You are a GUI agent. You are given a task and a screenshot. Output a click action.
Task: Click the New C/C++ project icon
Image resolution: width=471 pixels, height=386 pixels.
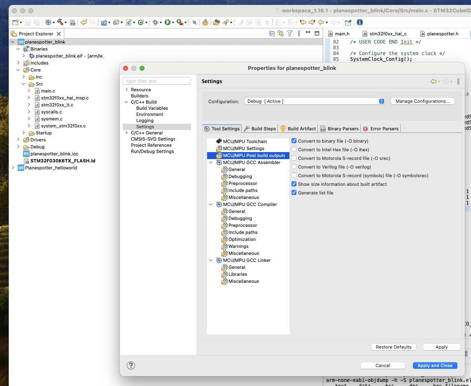point(104,22)
